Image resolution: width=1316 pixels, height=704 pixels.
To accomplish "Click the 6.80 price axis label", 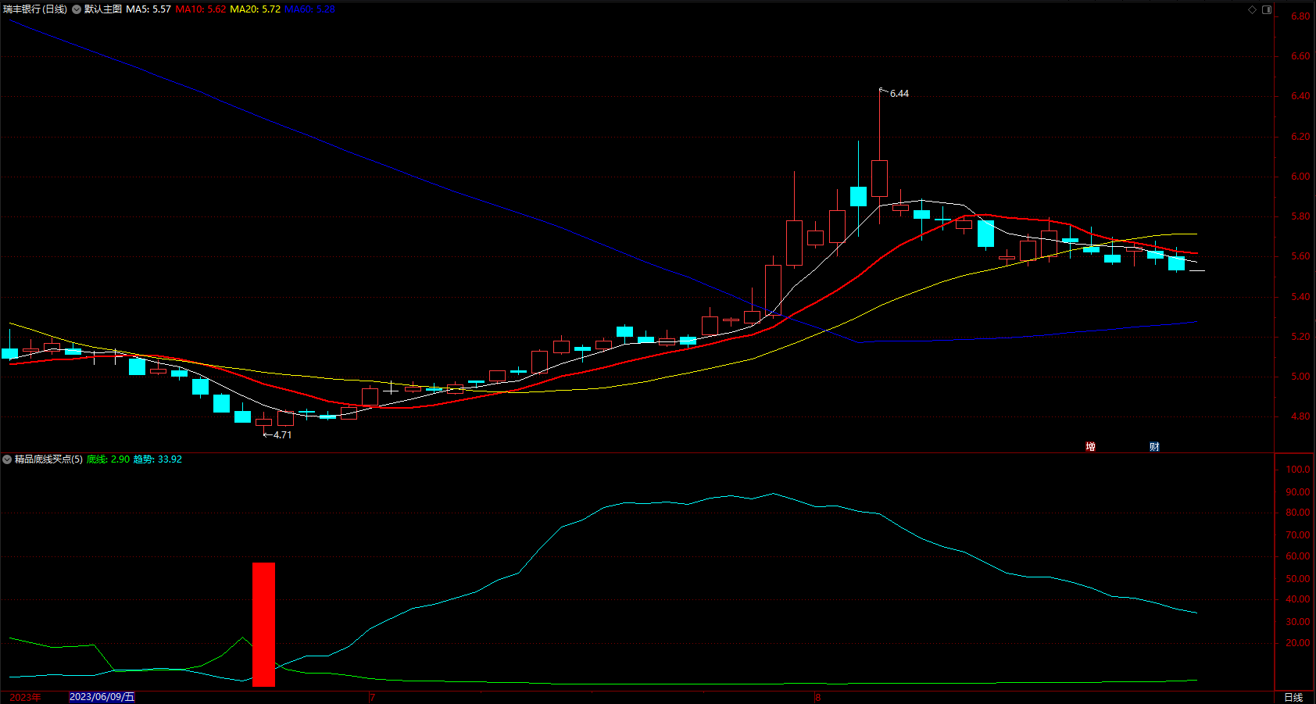I will click(x=1300, y=16).
